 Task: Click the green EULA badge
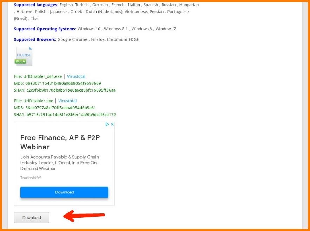pyautogui.click(x=20, y=61)
